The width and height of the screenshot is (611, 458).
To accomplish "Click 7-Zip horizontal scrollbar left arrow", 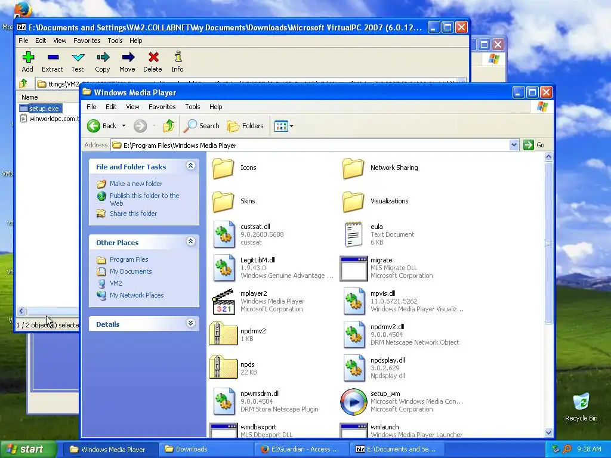I will [21, 311].
